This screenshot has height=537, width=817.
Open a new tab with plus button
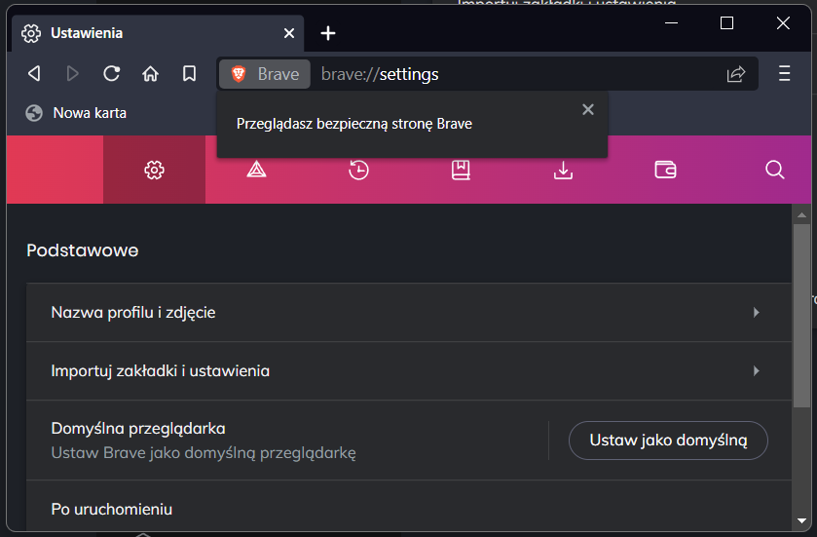click(328, 33)
